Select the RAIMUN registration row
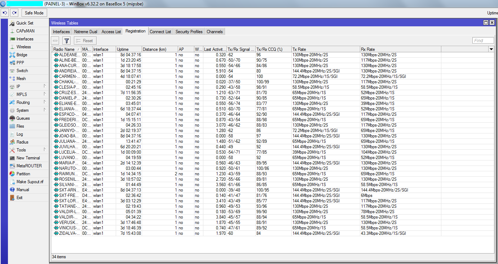Image resolution: width=498 pixels, height=264 pixels. (273, 174)
